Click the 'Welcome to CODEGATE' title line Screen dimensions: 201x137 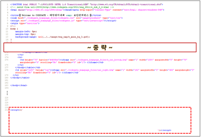pyautogui.click(x=56, y=15)
